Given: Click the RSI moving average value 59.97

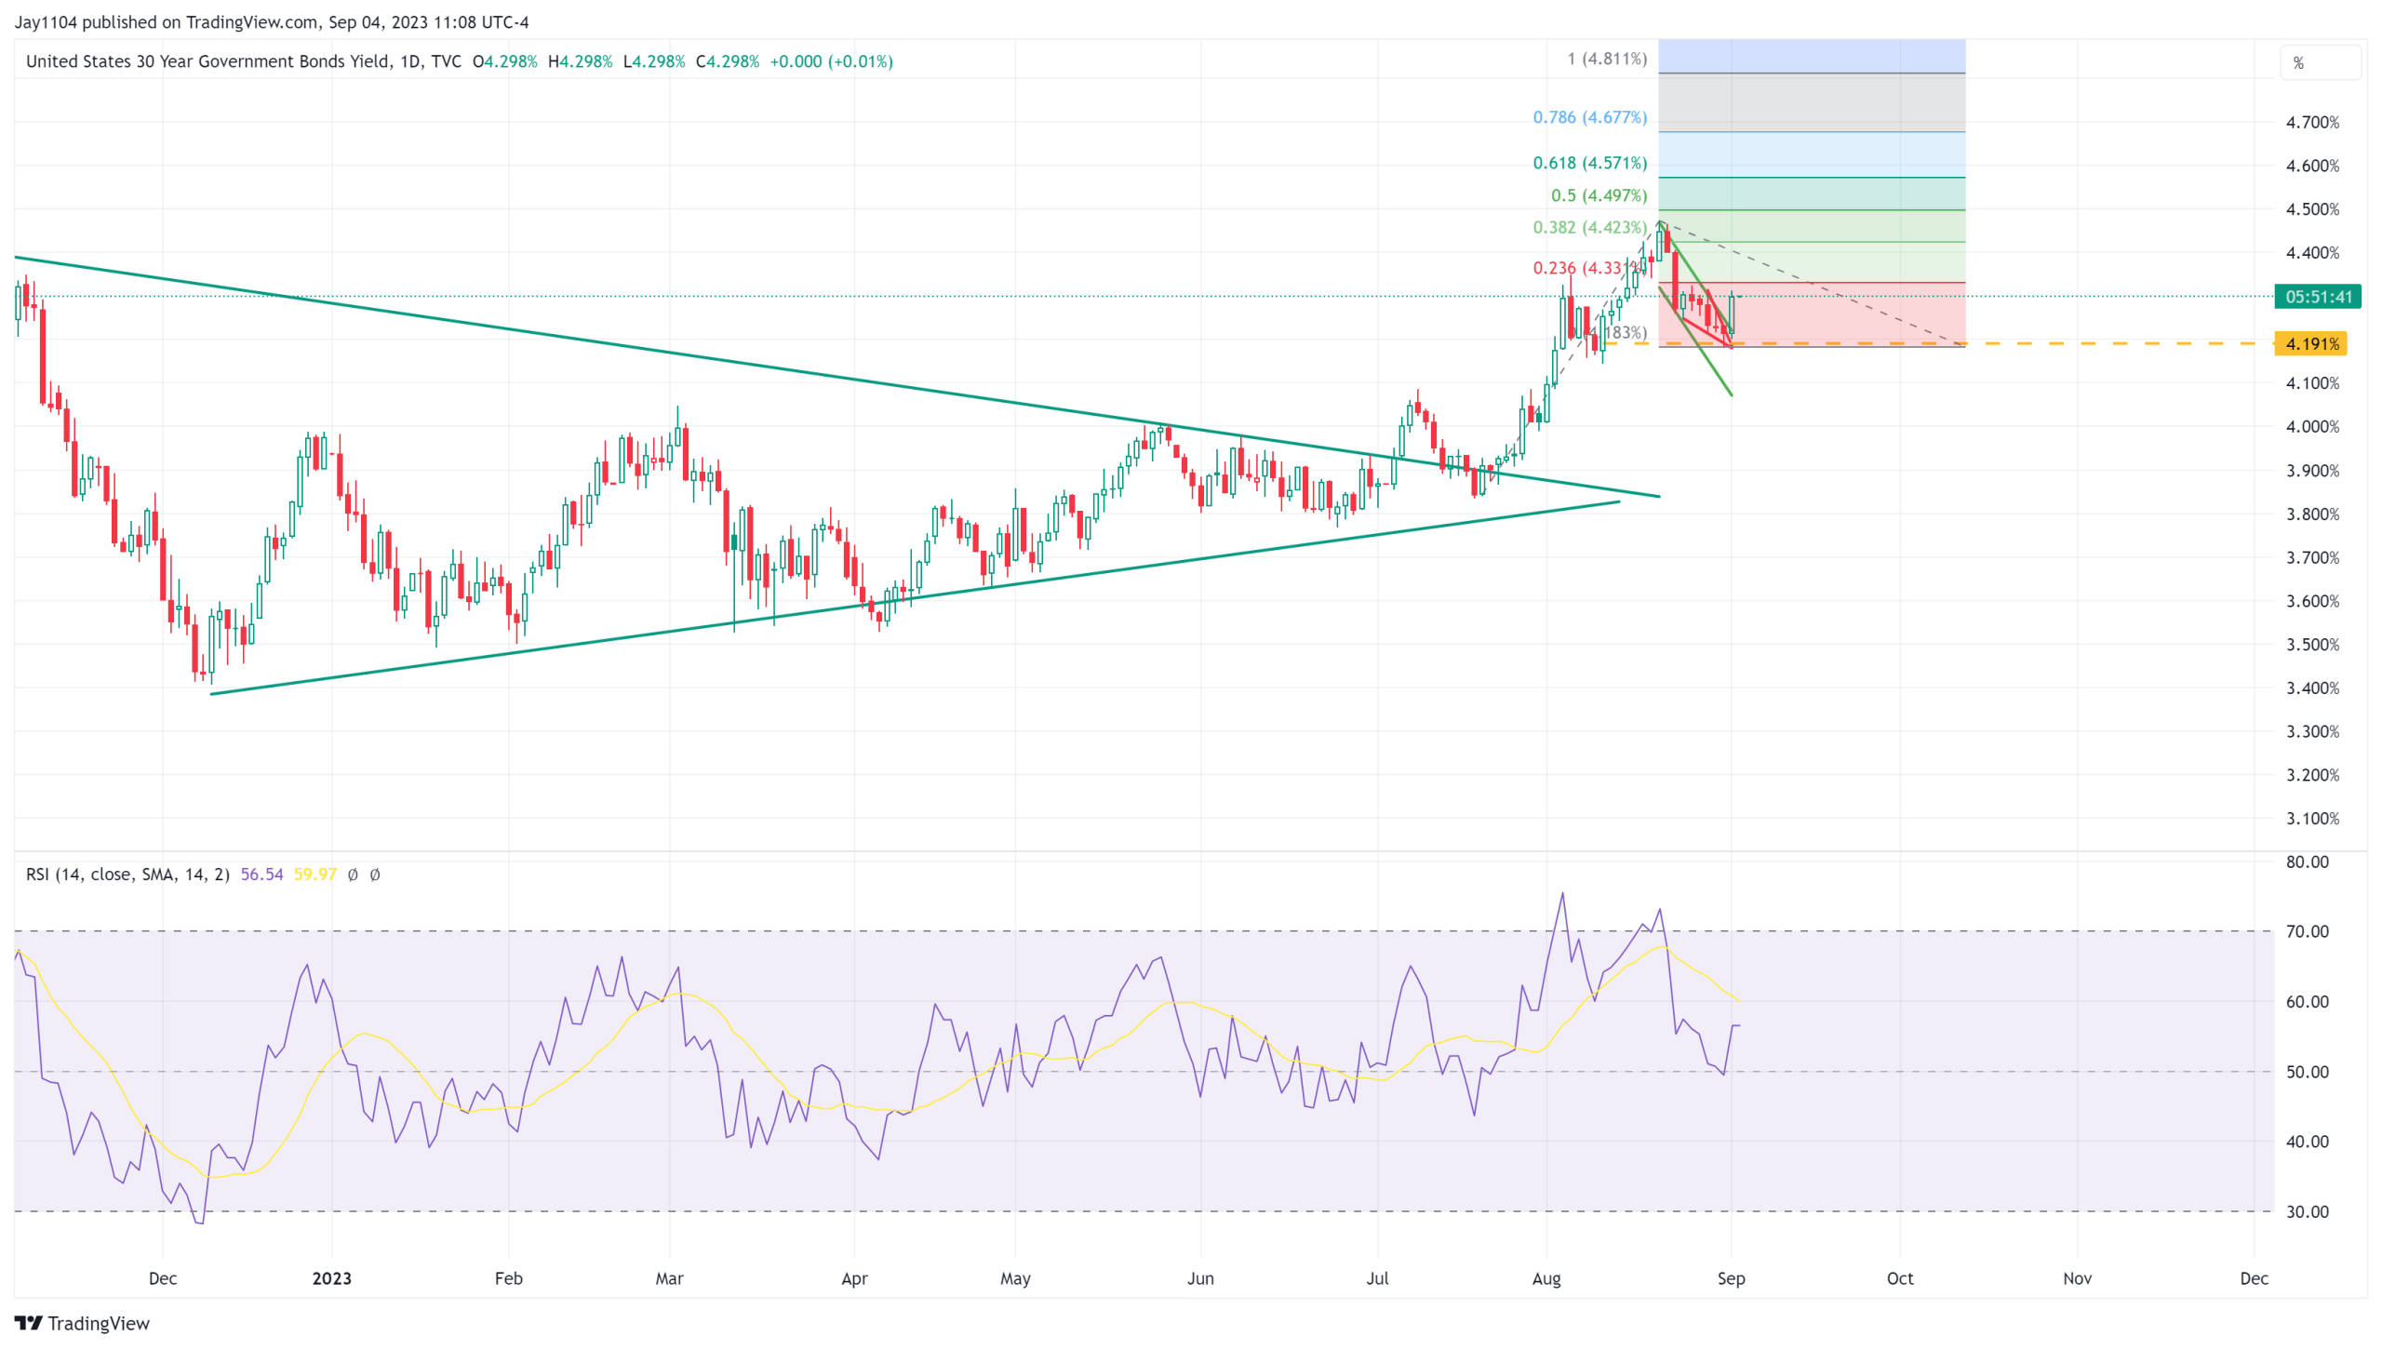Looking at the screenshot, I should [314, 875].
